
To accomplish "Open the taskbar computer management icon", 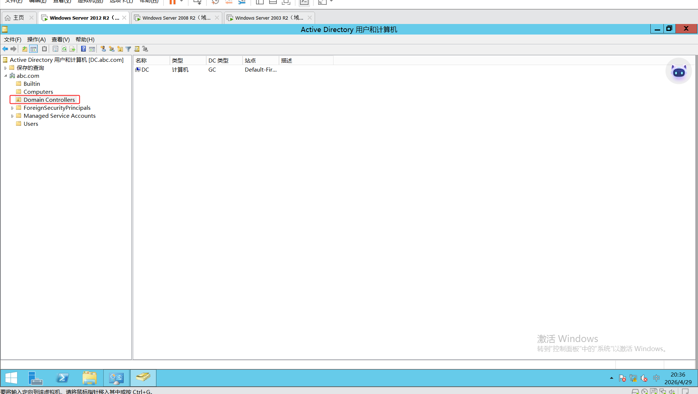I will click(x=116, y=378).
